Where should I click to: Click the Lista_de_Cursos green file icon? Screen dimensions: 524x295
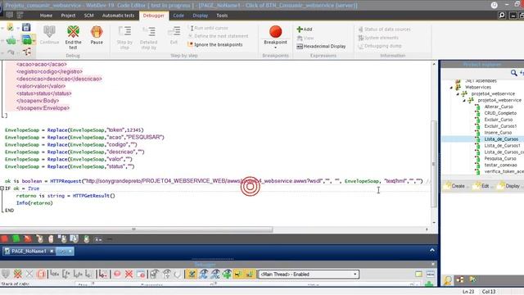click(478, 139)
